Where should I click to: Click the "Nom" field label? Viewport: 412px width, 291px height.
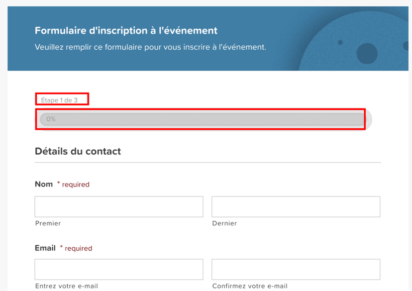(x=44, y=184)
